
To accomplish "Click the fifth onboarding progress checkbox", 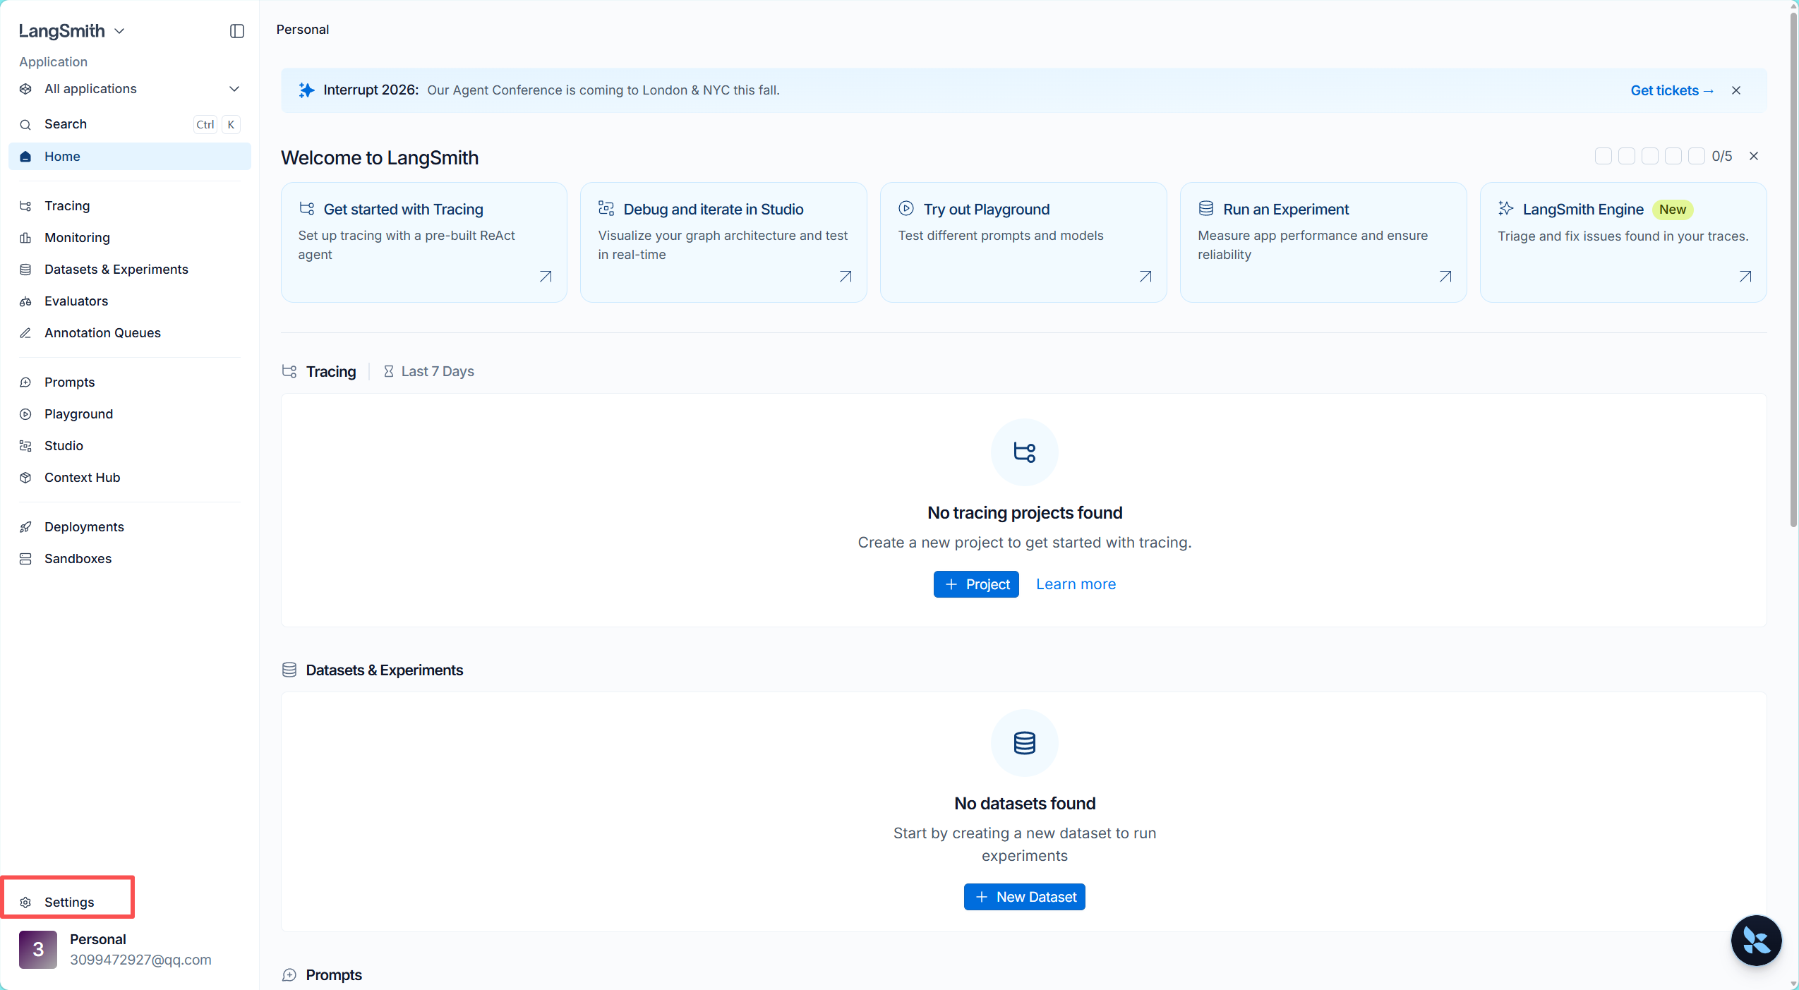I will (x=1697, y=156).
